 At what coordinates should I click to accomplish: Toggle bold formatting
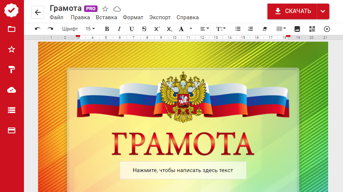pyautogui.click(x=107, y=29)
